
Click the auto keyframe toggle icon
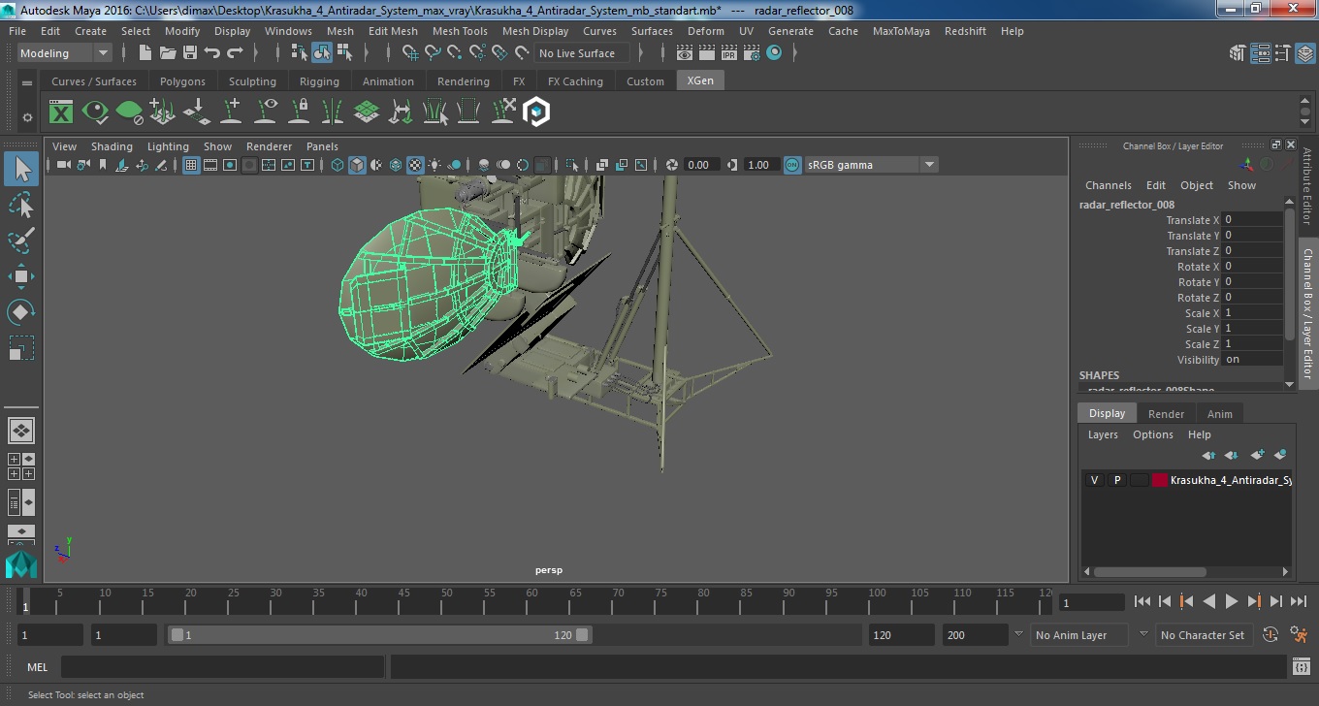tap(1271, 635)
